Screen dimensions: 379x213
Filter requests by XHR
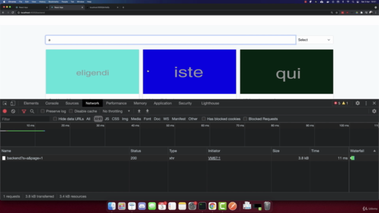coord(98,119)
